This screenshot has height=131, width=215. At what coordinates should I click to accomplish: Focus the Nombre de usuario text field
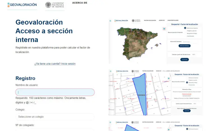[55, 92]
